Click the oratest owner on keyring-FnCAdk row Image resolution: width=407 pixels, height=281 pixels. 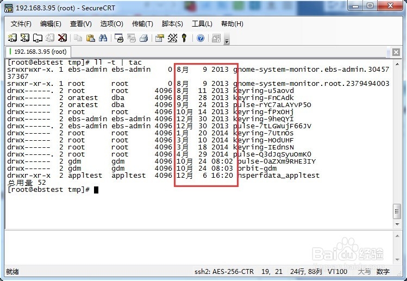pyautogui.click(x=83, y=98)
